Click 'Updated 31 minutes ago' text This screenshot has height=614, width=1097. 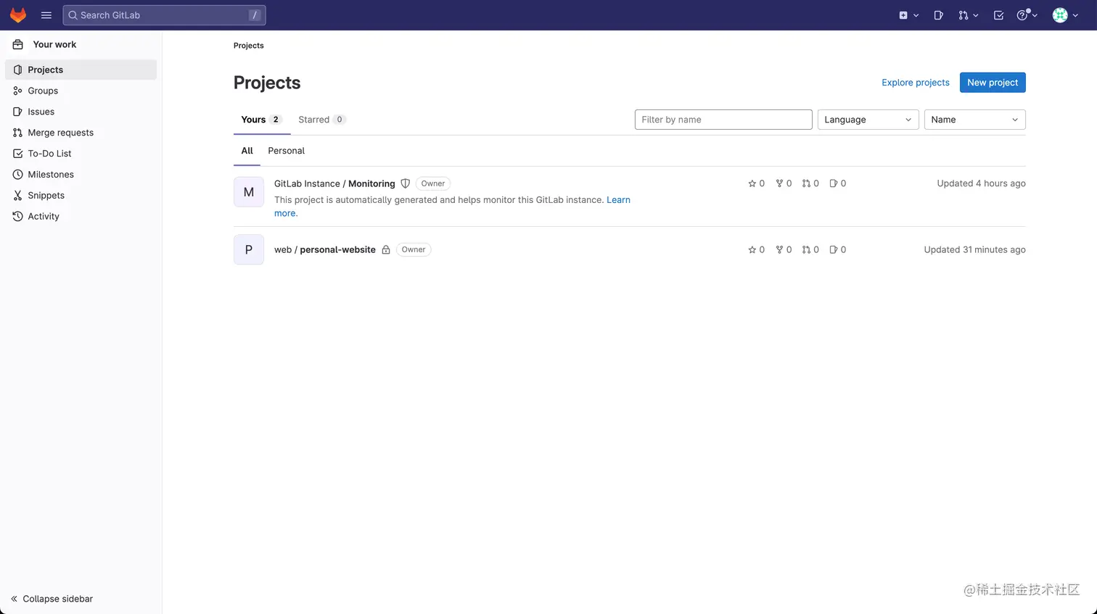point(974,249)
